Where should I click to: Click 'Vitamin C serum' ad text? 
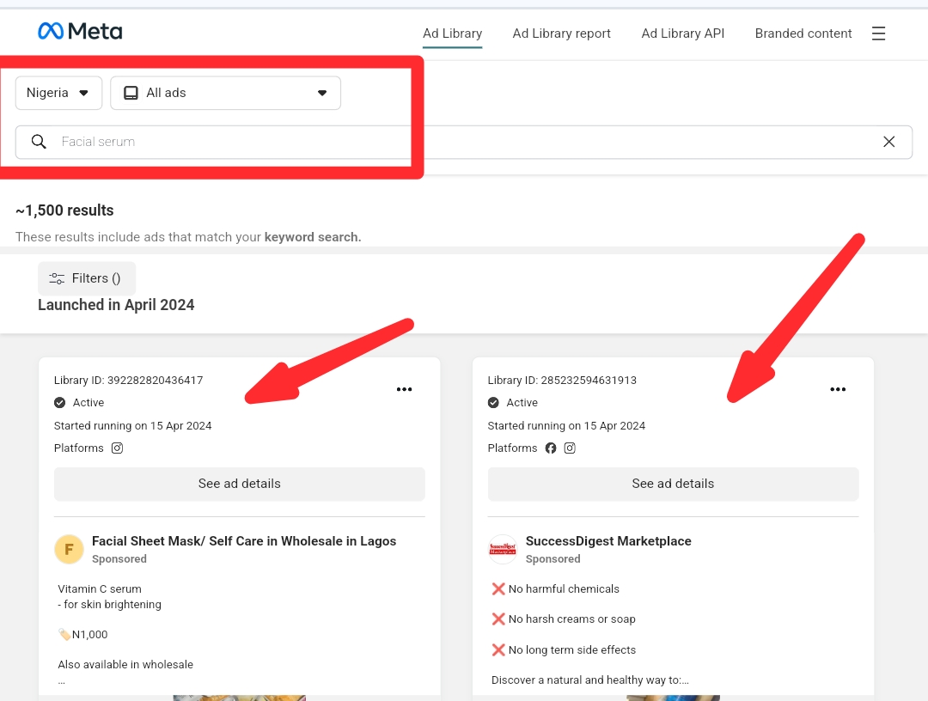coord(100,588)
